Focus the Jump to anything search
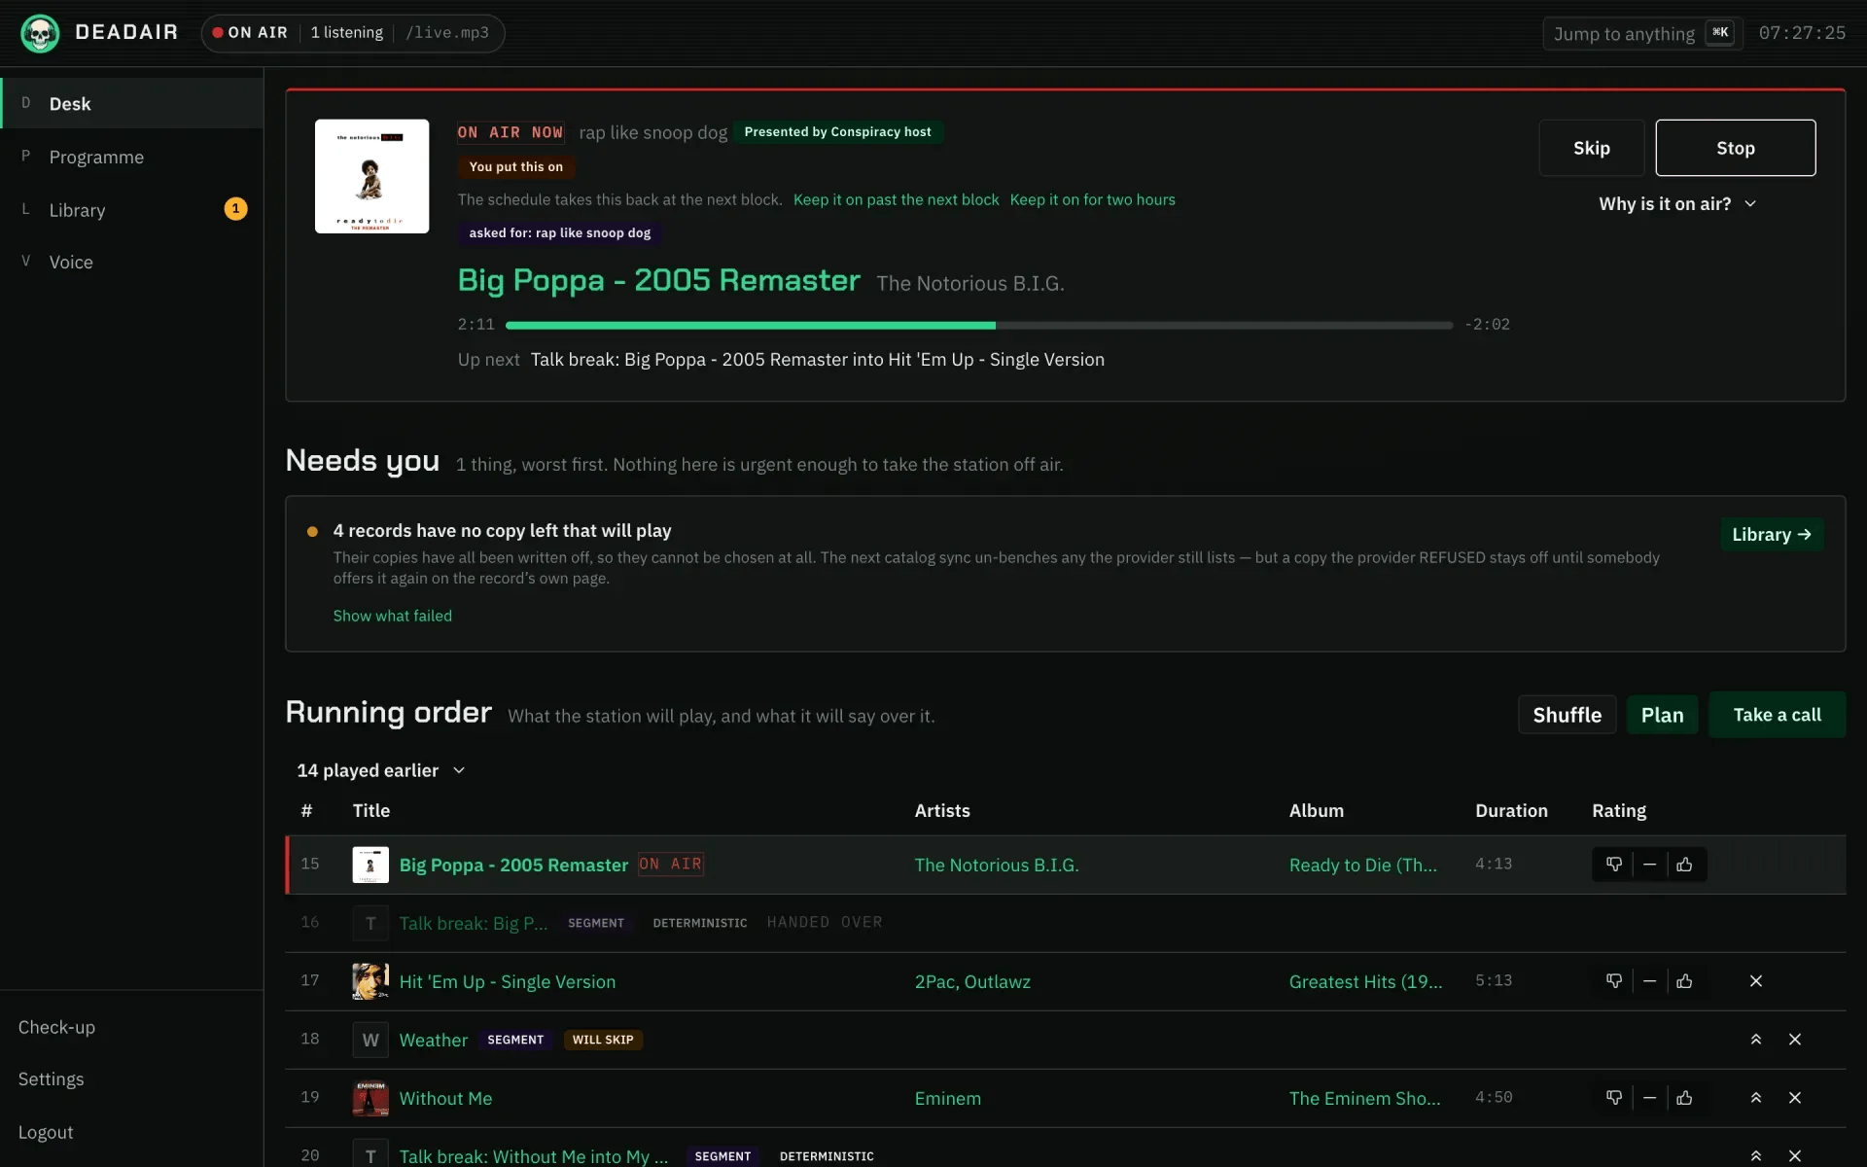The height and width of the screenshot is (1167, 1867). point(1643,33)
